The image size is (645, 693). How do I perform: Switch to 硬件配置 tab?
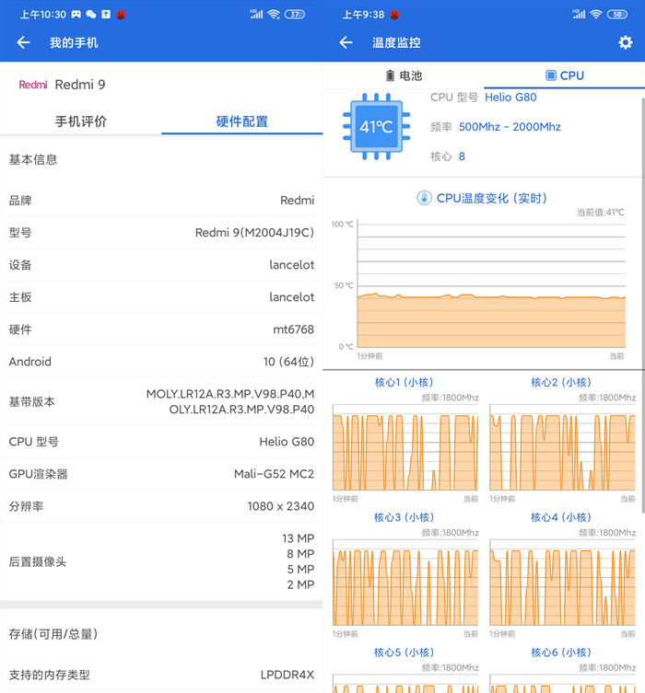pos(242,121)
